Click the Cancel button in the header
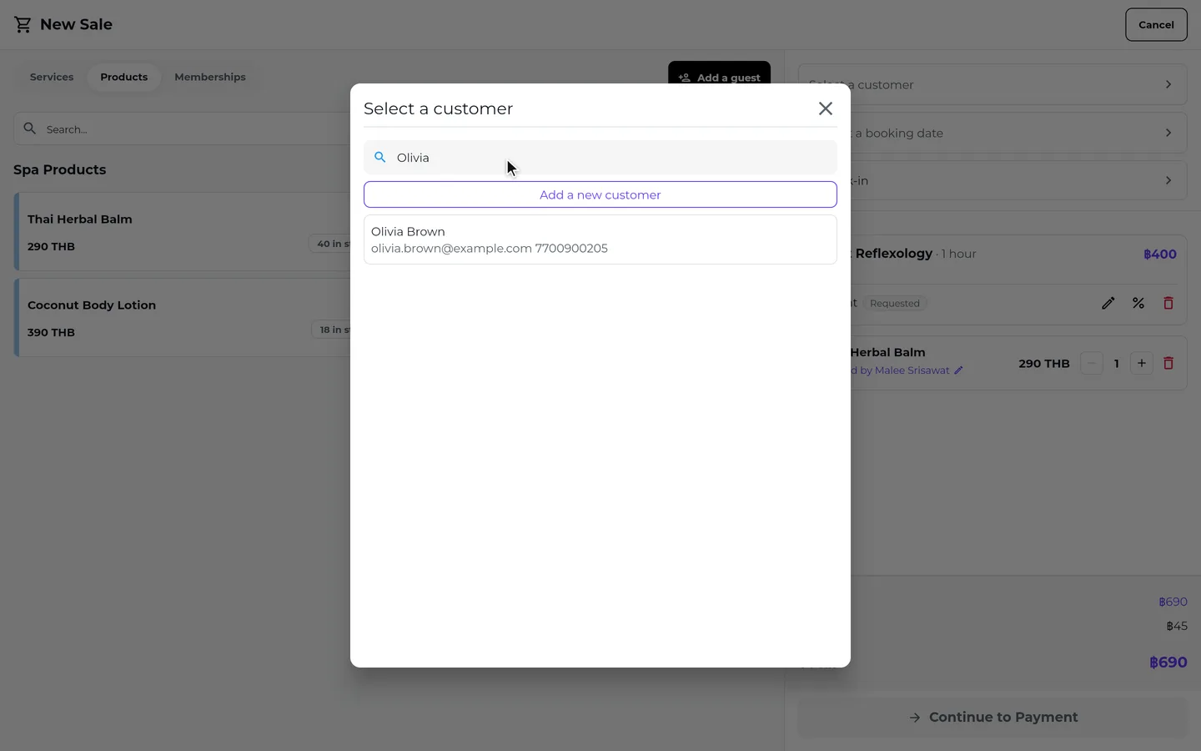This screenshot has width=1201, height=751. point(1156,25)
